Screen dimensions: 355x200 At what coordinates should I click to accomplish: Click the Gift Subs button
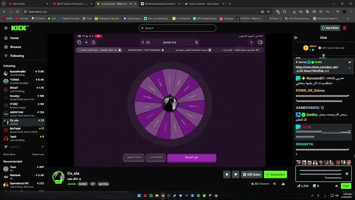click(x=252, y=174)
